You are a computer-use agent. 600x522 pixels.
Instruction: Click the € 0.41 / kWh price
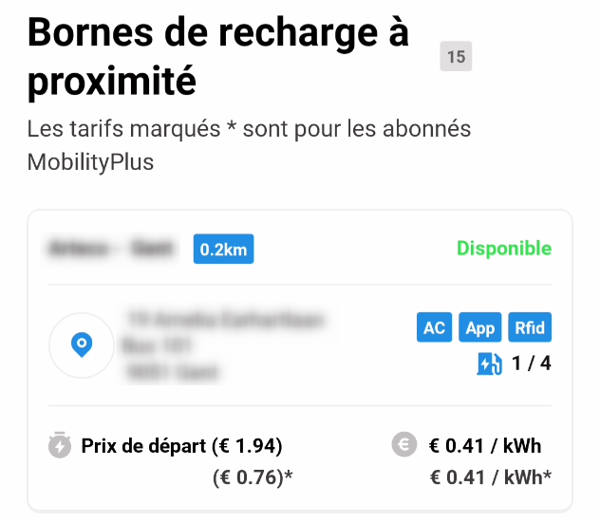(485, 446)
